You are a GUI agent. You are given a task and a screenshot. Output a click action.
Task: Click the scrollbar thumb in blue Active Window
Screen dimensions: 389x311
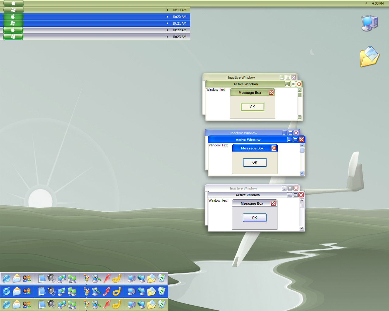(302, 150)
